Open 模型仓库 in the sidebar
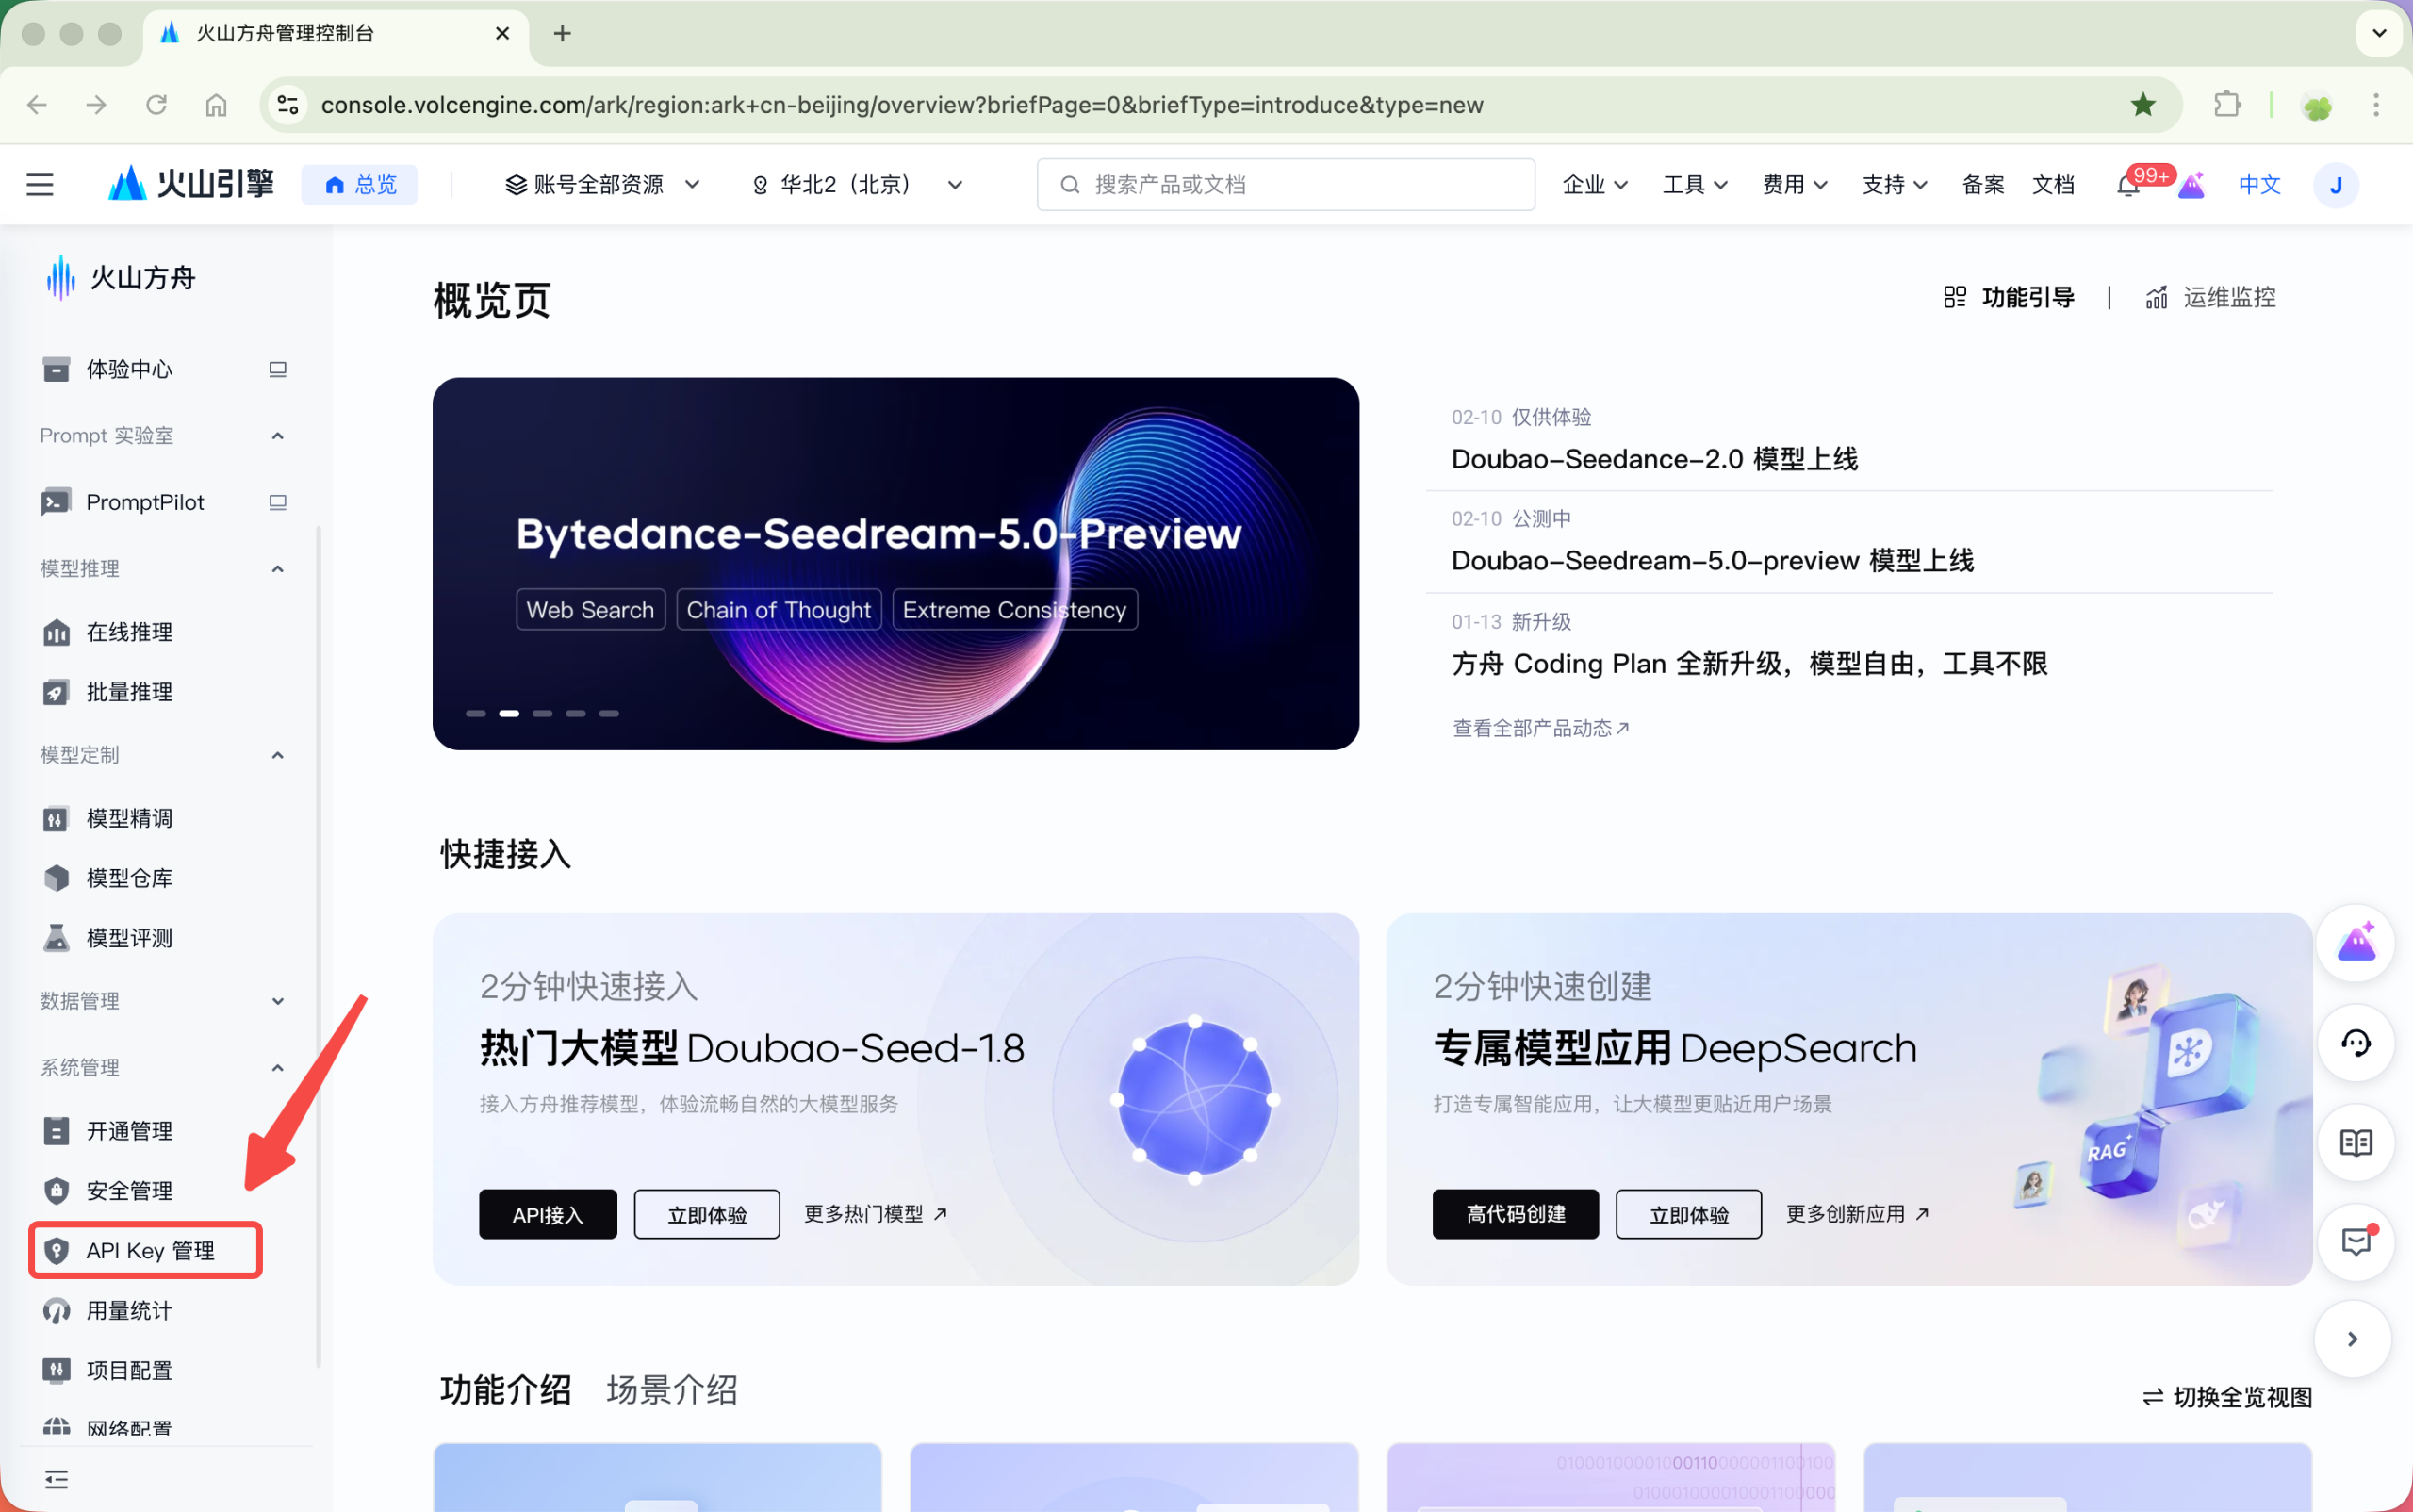Image resolution: width=2413 pixels, height=1512 pixels. click(131, 878)
